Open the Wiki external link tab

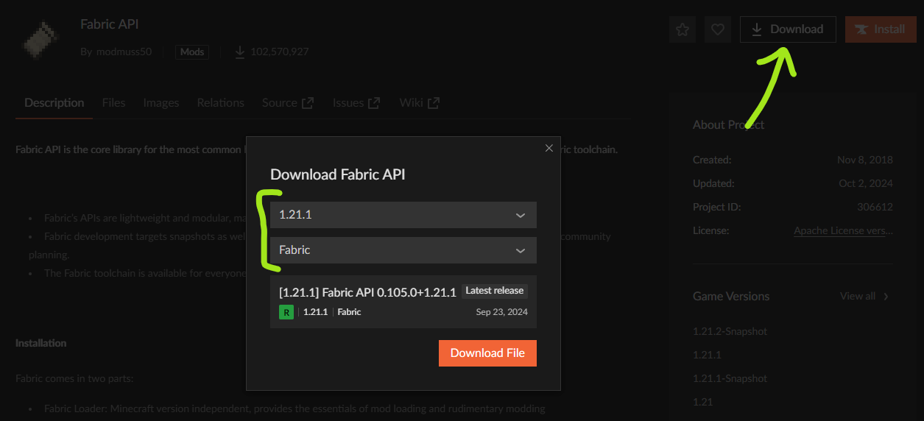coord(419,103)
